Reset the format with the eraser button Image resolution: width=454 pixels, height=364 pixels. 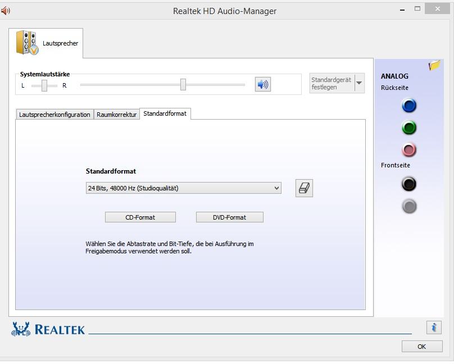pyautogui.click(x=304, y=188)
